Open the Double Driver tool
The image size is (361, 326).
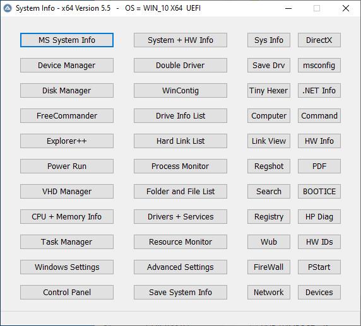click(180, 66)
